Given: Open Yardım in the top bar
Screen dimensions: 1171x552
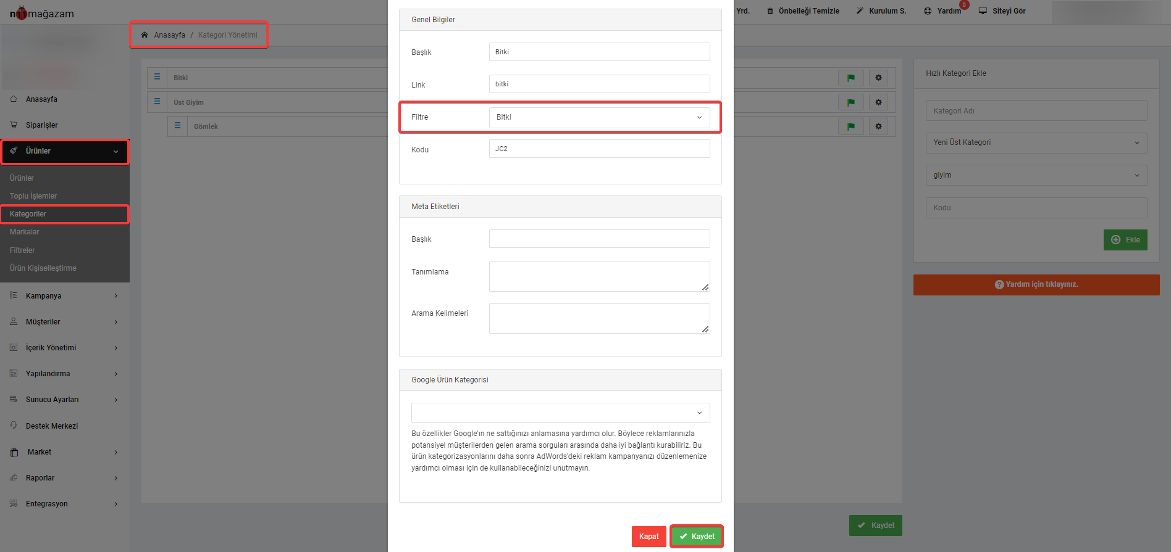Looking at the screenshot, I should click(x=942, y=11).
